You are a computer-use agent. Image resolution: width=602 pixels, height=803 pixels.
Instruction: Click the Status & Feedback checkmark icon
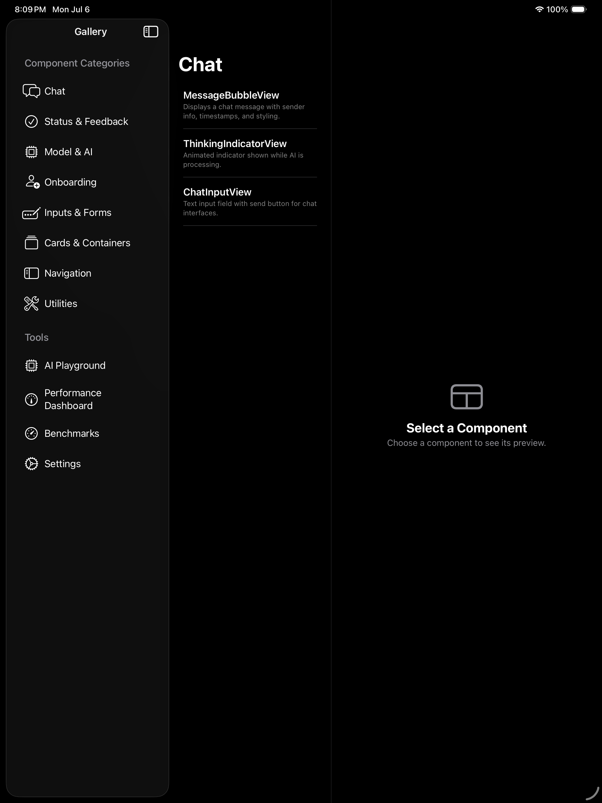click(31, 121)
